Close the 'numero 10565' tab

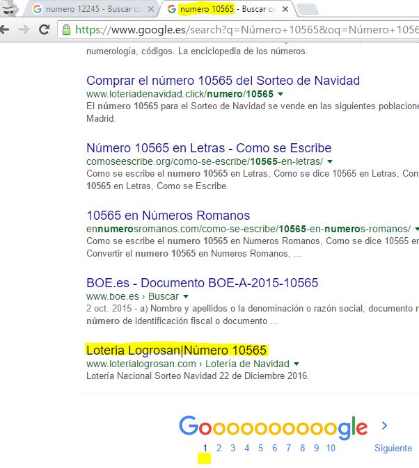point(285,9)
